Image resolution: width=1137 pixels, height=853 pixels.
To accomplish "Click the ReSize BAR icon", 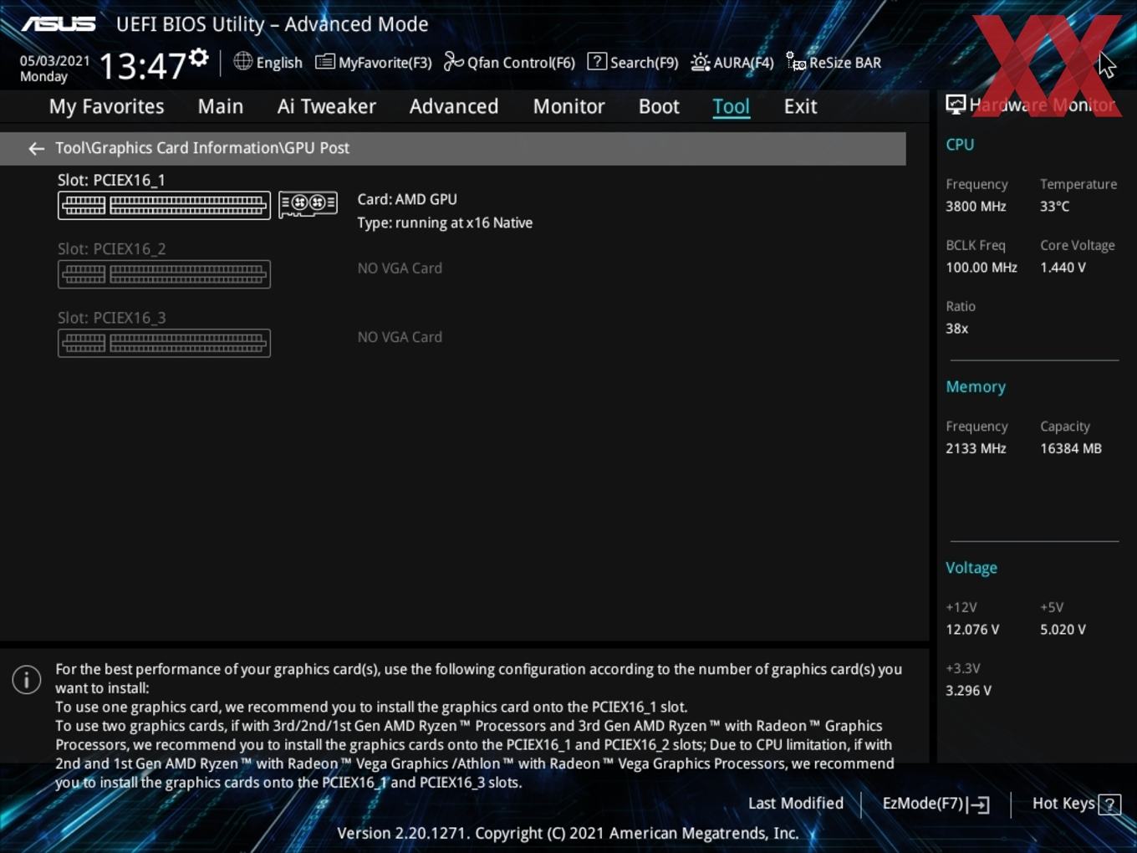I will [796, 62].
